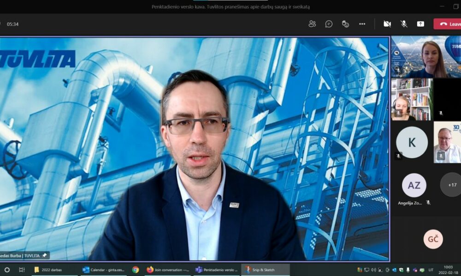461x276 pixels.
Task: Open the reactions icon
Action: pos(345,24)
